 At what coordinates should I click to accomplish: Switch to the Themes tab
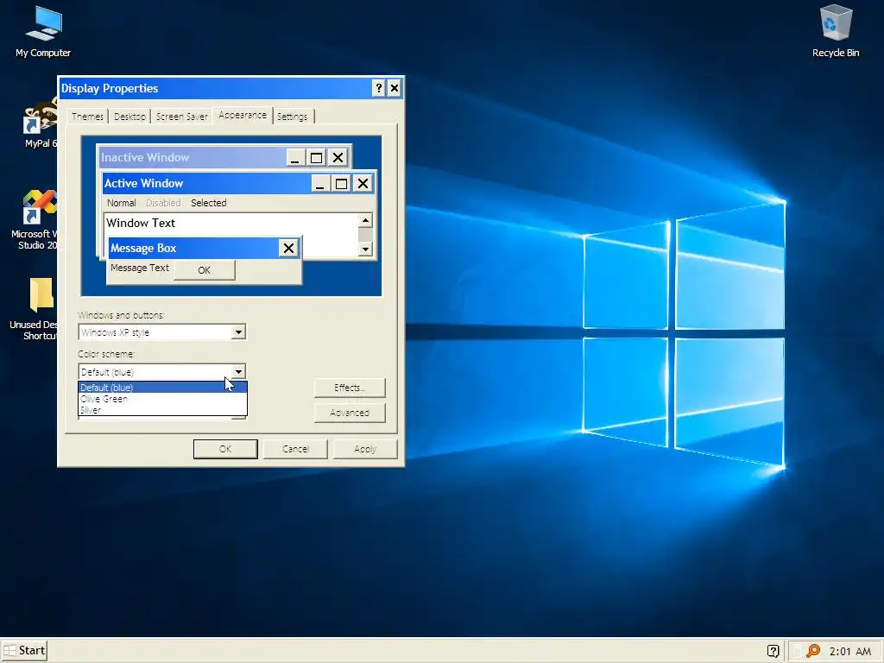87,117
